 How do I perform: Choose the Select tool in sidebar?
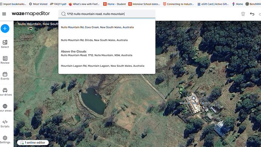coord(5,44)
